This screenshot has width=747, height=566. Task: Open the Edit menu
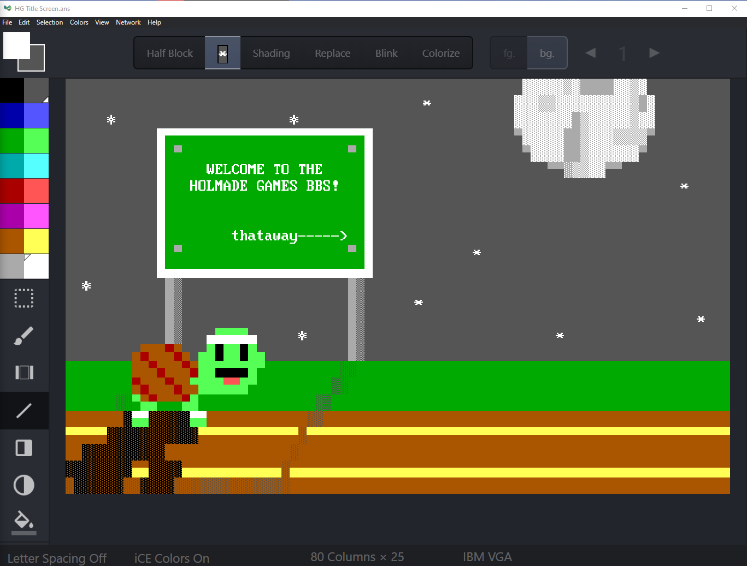point(24,22)
